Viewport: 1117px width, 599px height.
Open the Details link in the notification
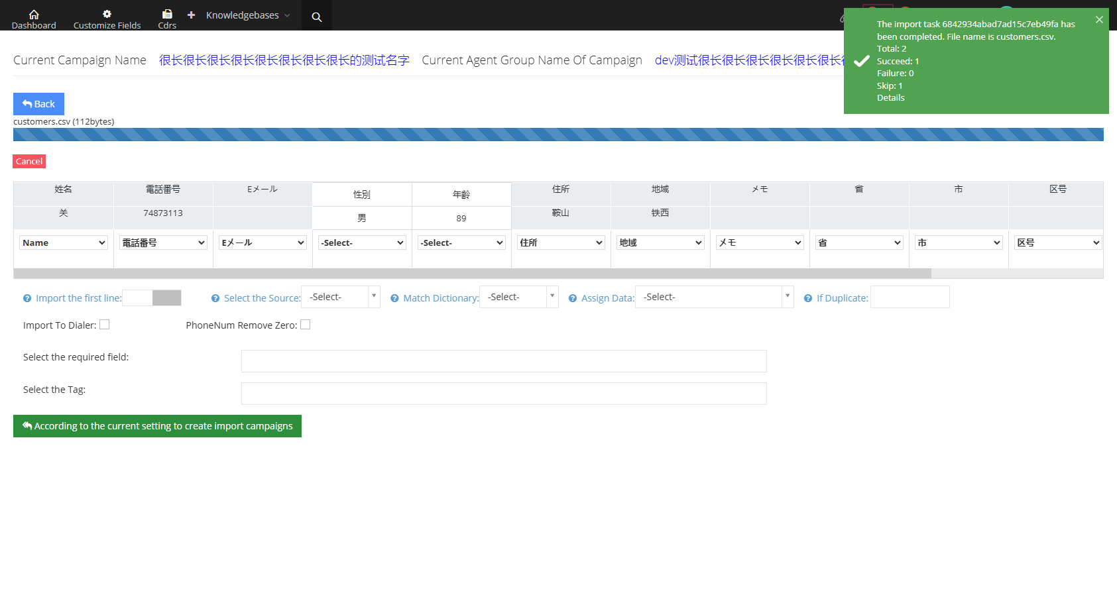pos(890,97)
